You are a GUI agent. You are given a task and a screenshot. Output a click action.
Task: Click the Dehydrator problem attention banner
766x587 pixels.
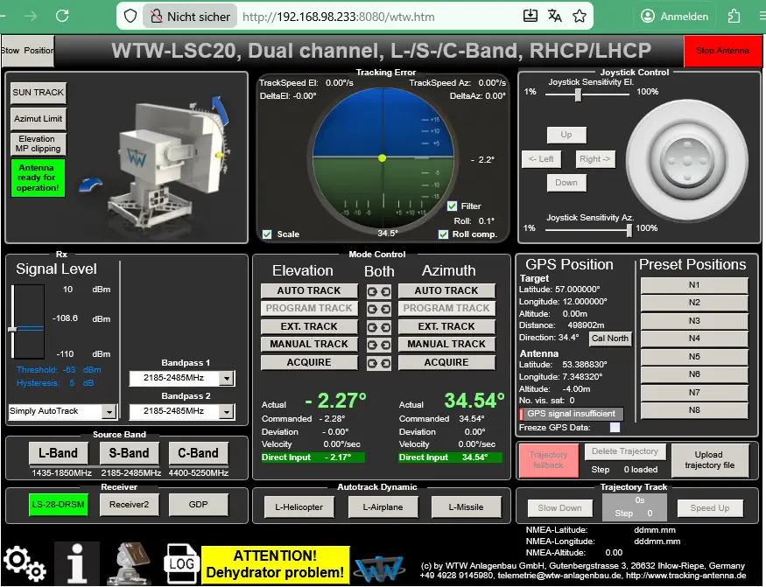[276, 564]
